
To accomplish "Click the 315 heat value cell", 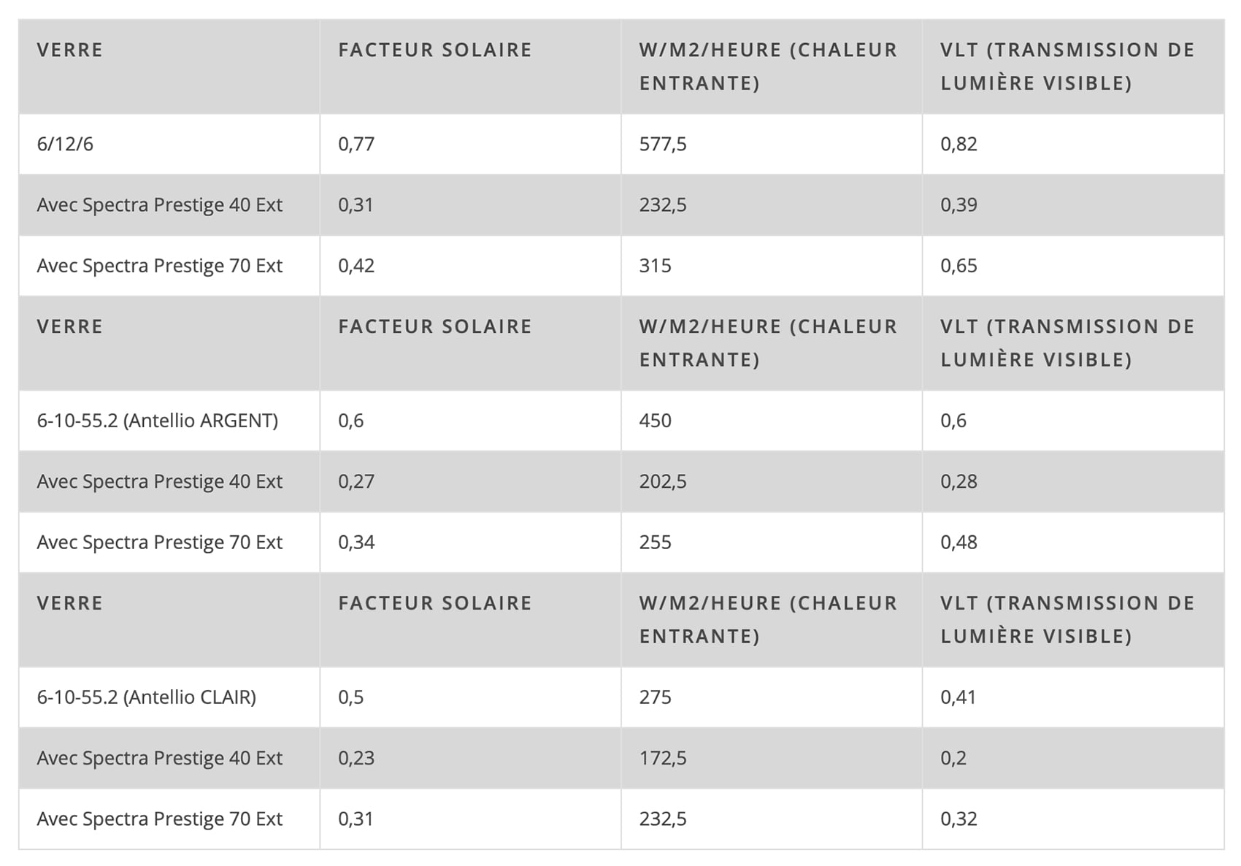I will 655,266.
